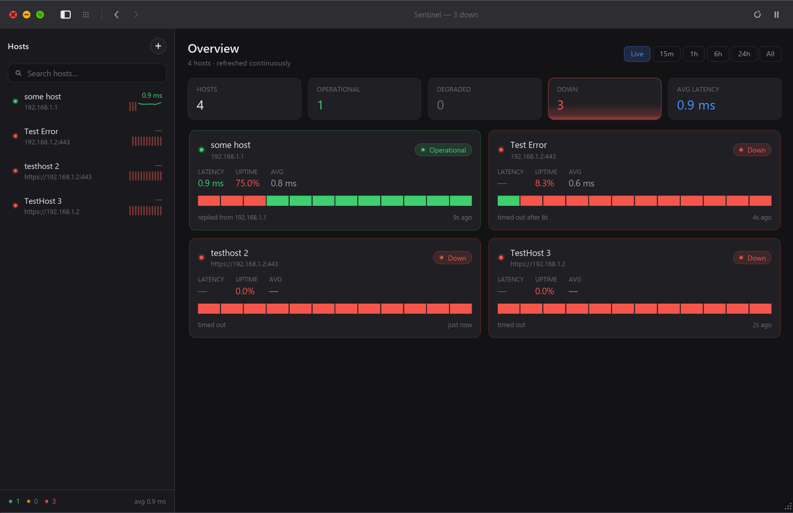Screen dimensions: 793x513
Task: Click orange degraded count in footer
Action: [32, 501]
